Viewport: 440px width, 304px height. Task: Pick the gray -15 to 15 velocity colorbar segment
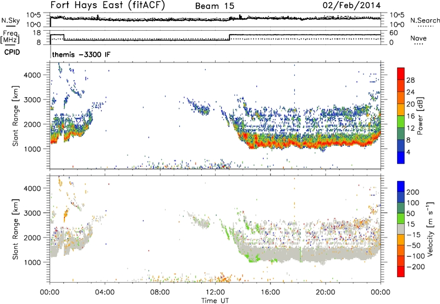(401, 229)
